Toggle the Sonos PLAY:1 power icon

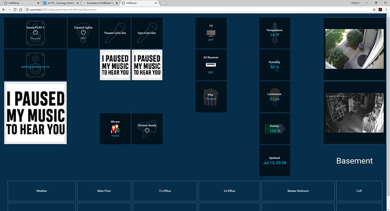click(35, 32)
